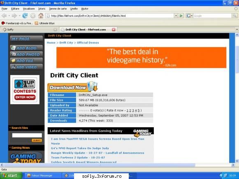Click the Windows start button
The width and height of the screenshot is (239, 179).
coord(11,175)
